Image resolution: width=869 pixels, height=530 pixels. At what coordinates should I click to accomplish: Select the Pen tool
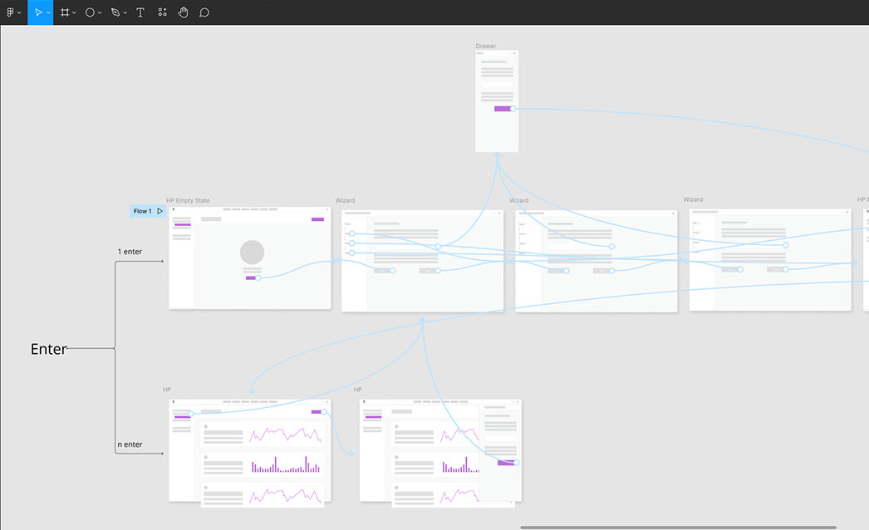coord(115,12)
